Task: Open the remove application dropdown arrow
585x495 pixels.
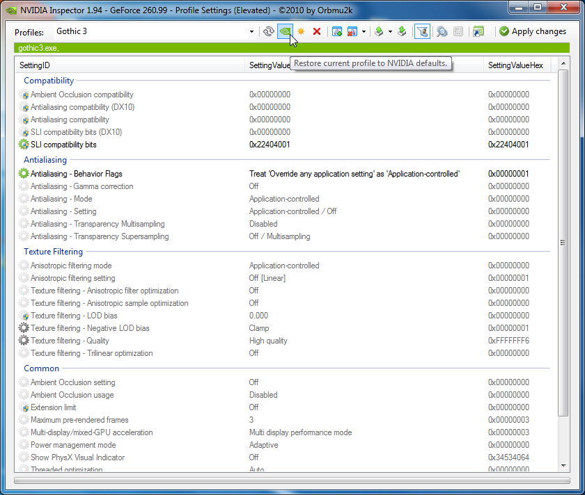Action: point(364,31)
